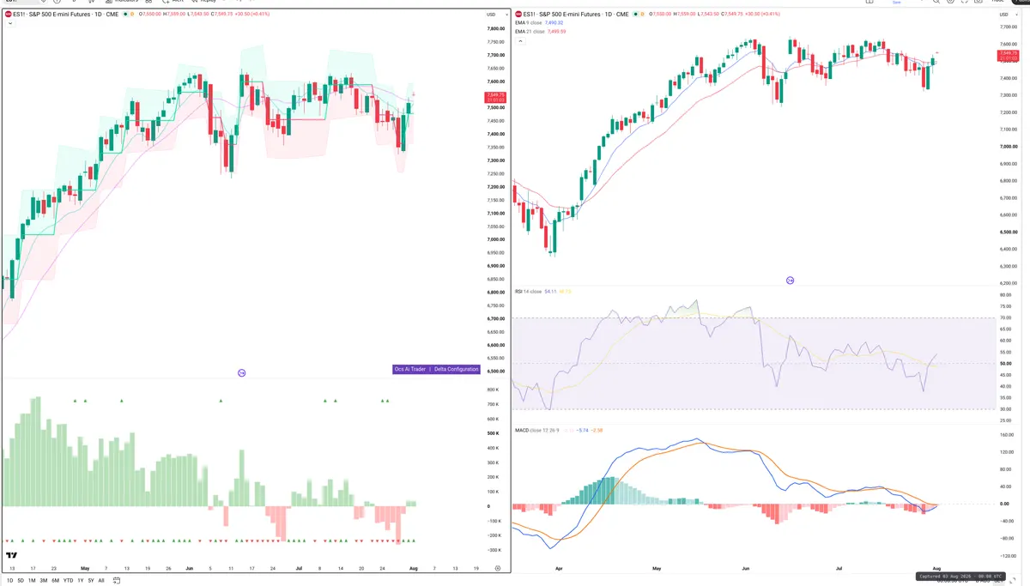Click the right chart 7,549.75 price tag
Image resolution: width=1030 pixels, height=586 pixels.
pos(1008,56)
